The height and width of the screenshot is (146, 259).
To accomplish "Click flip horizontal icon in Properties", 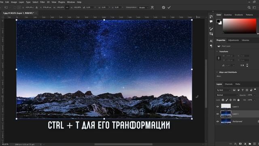I will click(242, 65).
